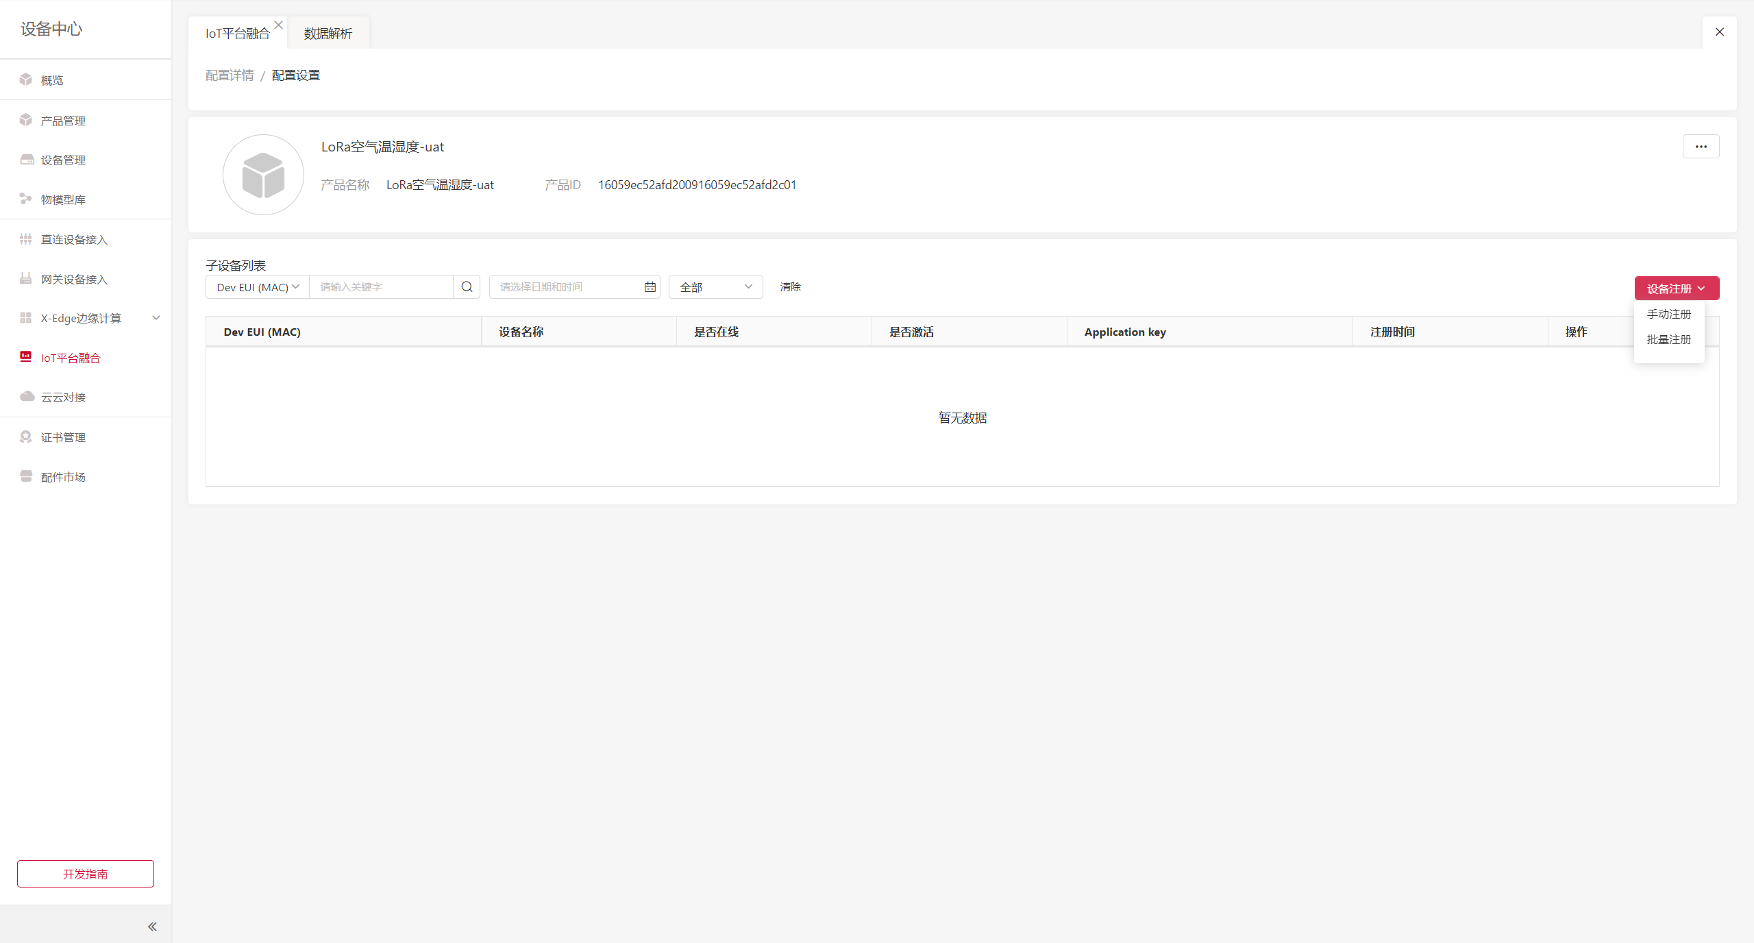Go to 配置详情 breadcrumb link
Screen dimensions: 1754x943
pyautogui.click(x=230, y=75)
